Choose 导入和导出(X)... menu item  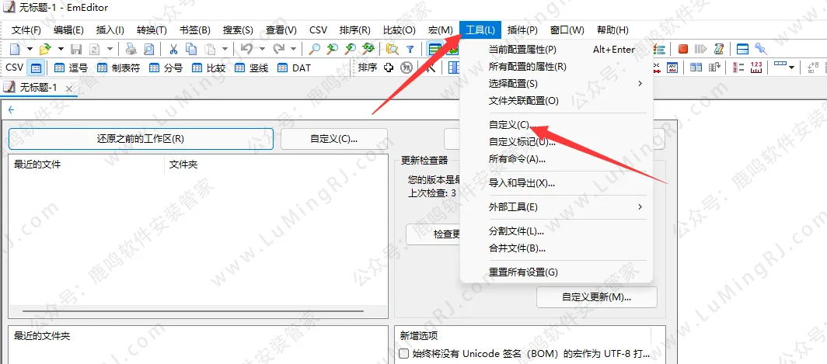pyautogui.click(x=557, y=183)
